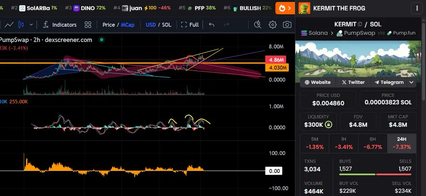Image resolution: width=426 pixels, height=196 pixels.
Task: Click the buys/sells ratio bar
Action: (376, 174)
